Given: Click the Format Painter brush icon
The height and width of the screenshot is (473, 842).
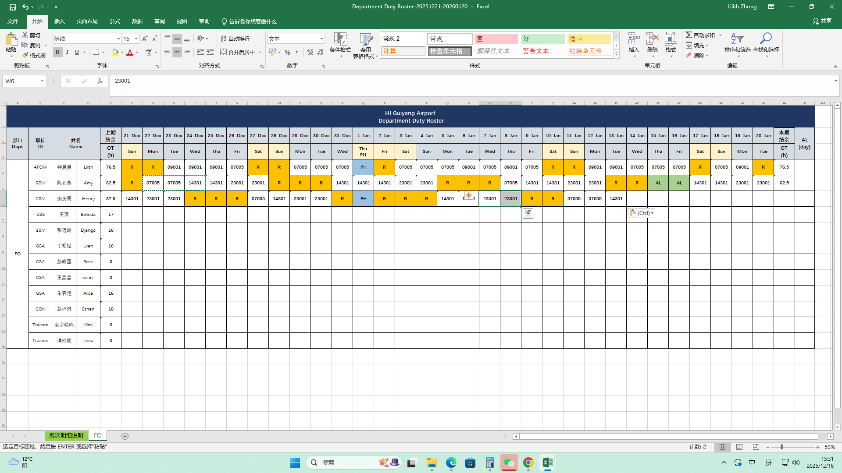Looking at the screenshot, I should 25,55.
